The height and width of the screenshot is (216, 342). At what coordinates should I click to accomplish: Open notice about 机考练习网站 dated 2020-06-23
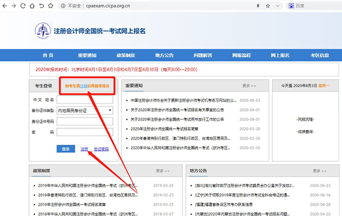(184, 100)
